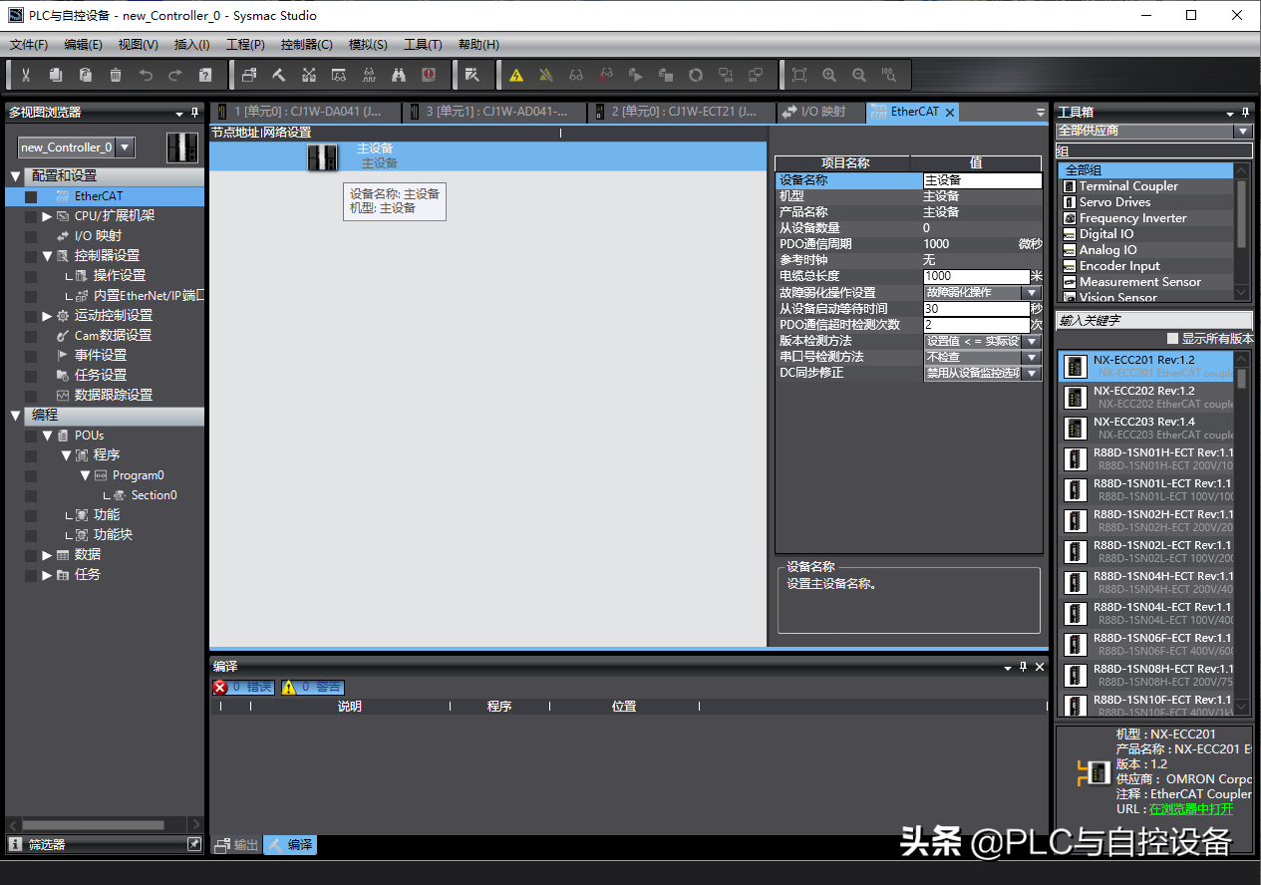Click the hammer build icon in toolbar
This screenshot has height=885, width=1261.
pyautogui.click(x=279, y=75)
